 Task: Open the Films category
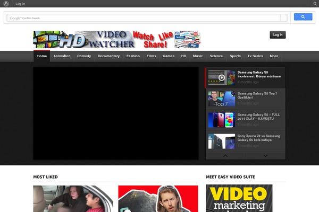[x=151, y=56]
